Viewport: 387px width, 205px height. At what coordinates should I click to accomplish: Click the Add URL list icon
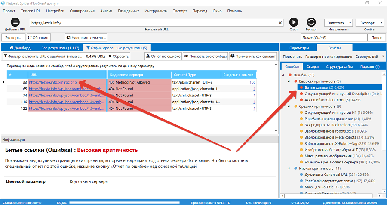15,22
